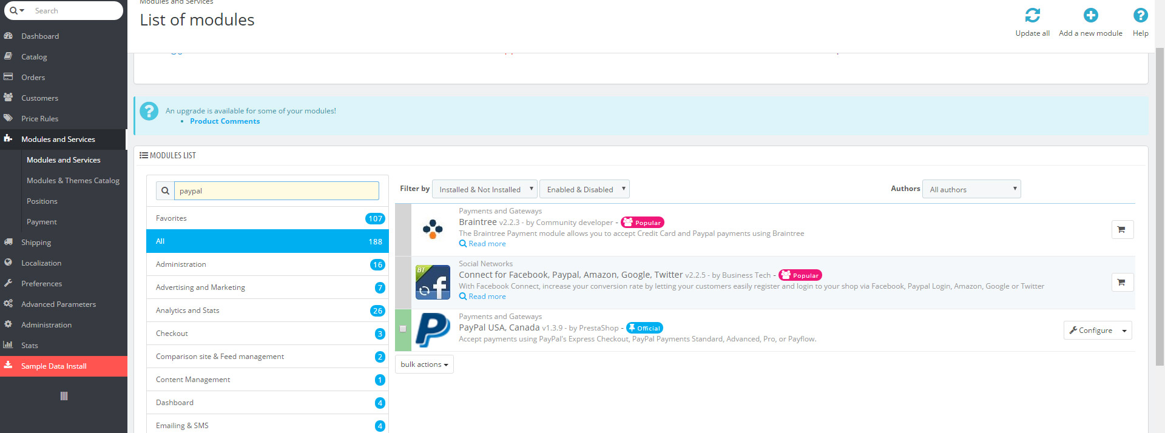Click the blue info question icon in upgrade notice
The width and height of the screenshot is (1165, 433).
click(149, 111)
